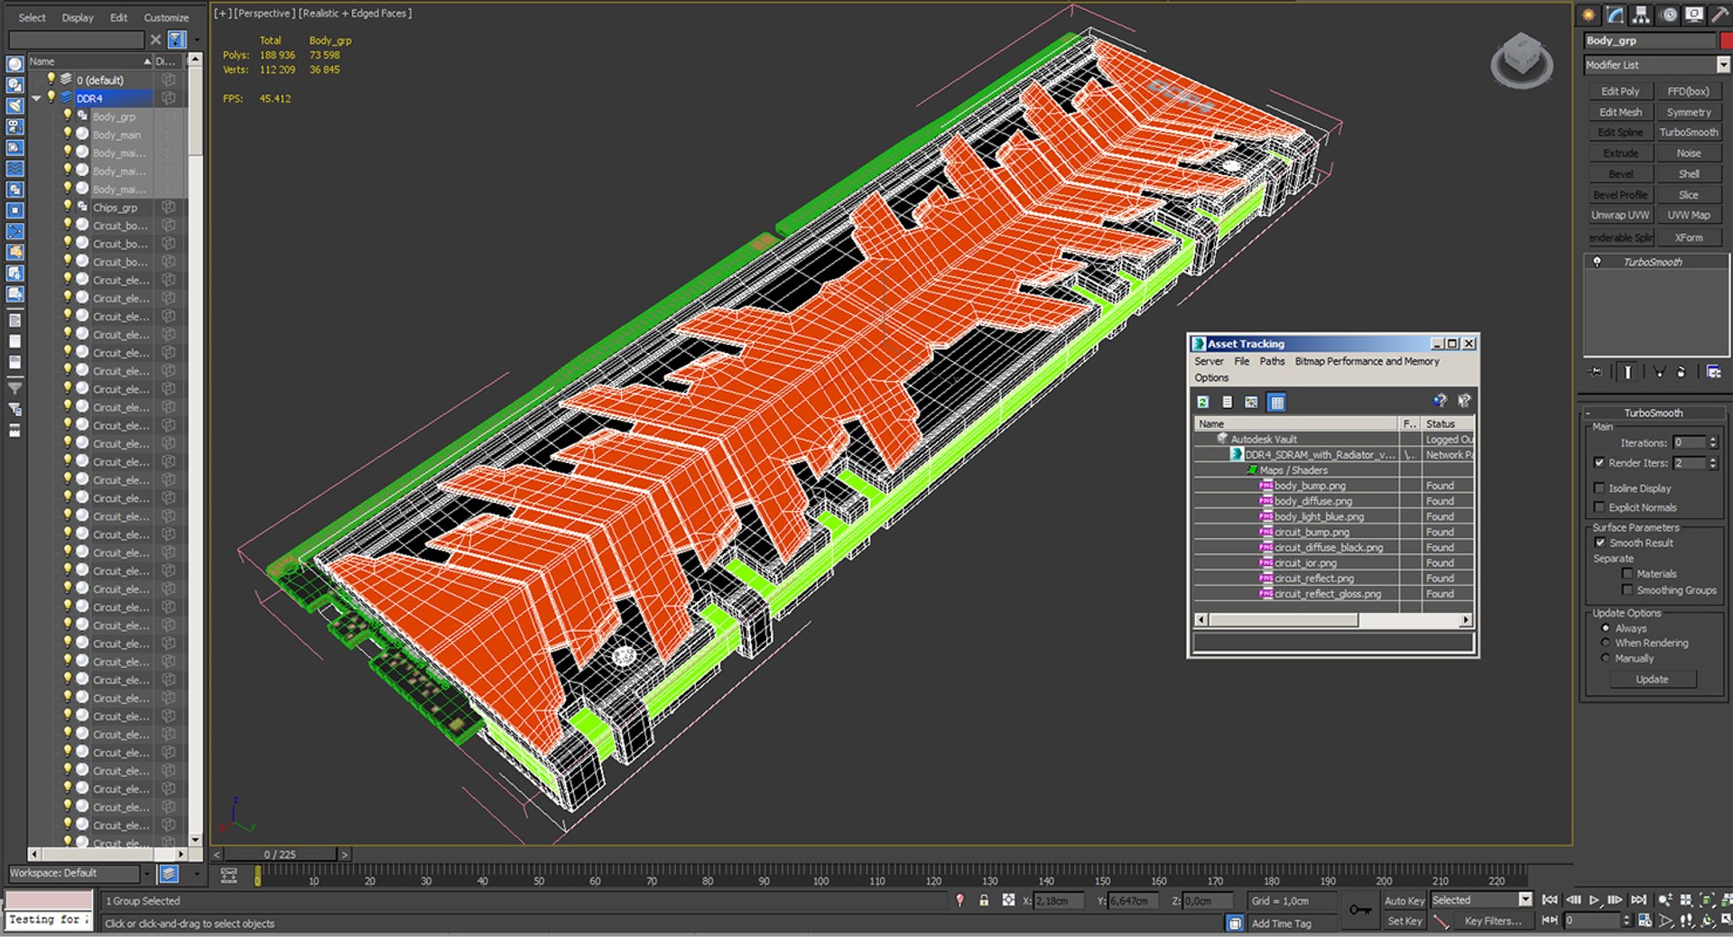
Task: Enable Isoline Display checkbox
Action: pos(1599,488)
